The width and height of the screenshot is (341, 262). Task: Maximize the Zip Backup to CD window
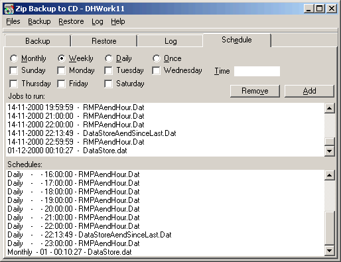click(319, 9)
